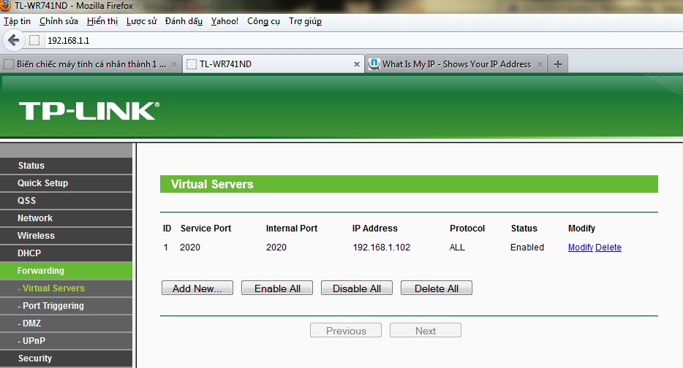Switch to What Is My IP tab
This screenshot has width=683, height=368.
[x=456, y=64]
